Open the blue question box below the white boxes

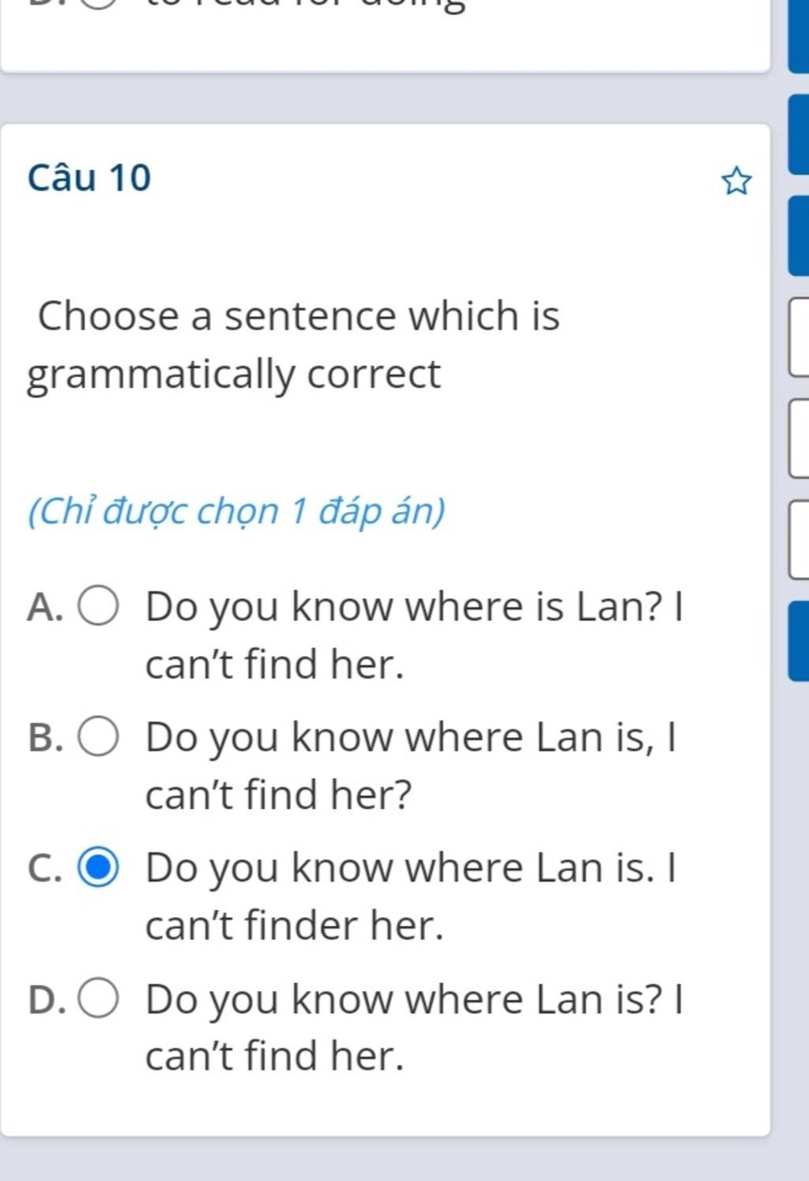[799, 641]
